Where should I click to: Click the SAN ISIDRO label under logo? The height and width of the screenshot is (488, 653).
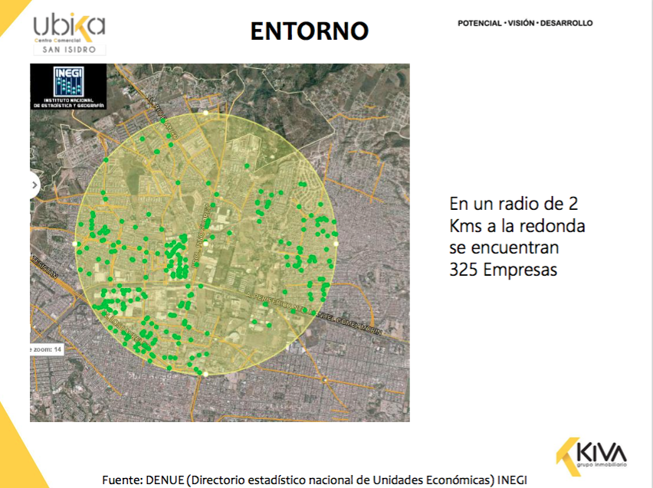point(70,50)
